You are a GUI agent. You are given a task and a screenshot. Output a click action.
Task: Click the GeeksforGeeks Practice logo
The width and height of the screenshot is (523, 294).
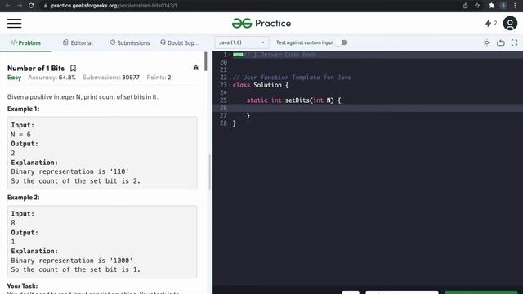pos(261,24)
